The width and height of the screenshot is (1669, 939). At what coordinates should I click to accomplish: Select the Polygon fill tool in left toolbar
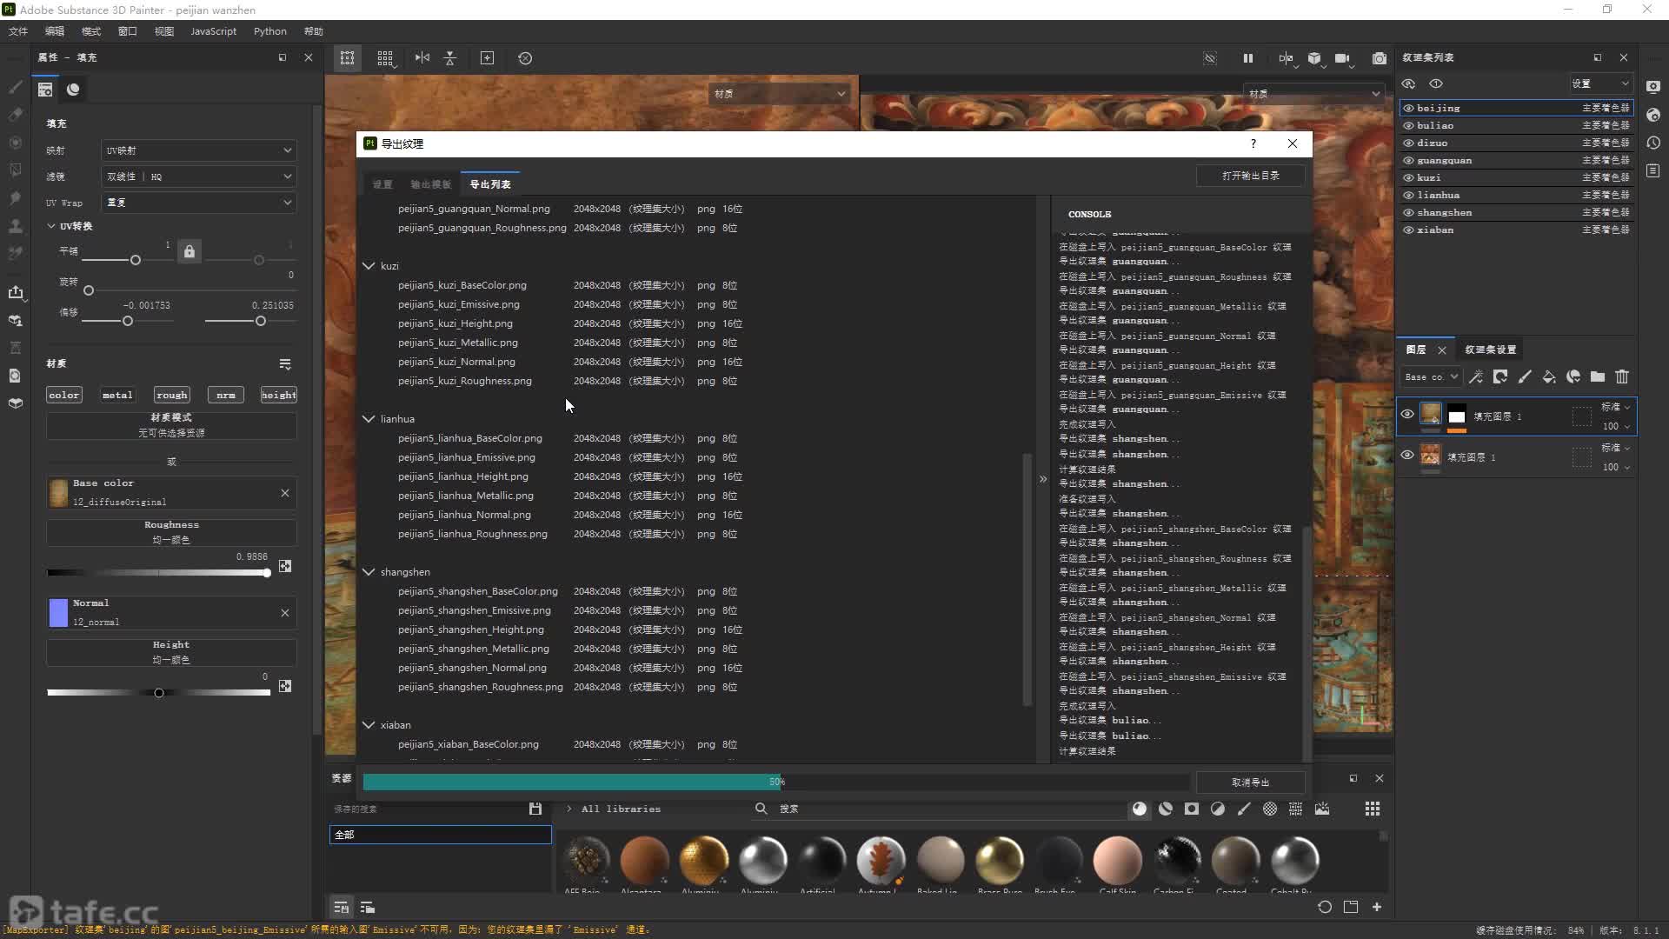tap(15, 170)
